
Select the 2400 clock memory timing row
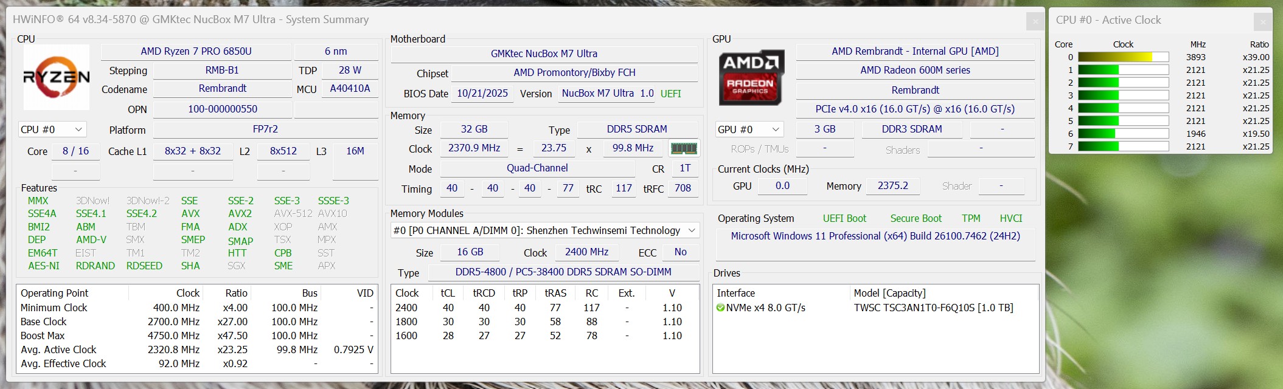point(544,308)
